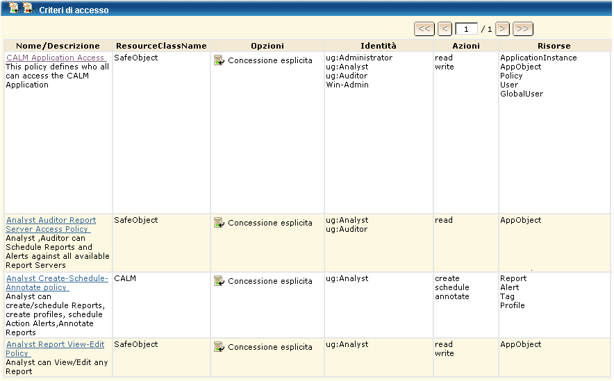Image resolution: width=614 pixels, height=381 pixels.
Task: Open Analyst Create-Schedule-Annotate policy link
Action: 57,283
